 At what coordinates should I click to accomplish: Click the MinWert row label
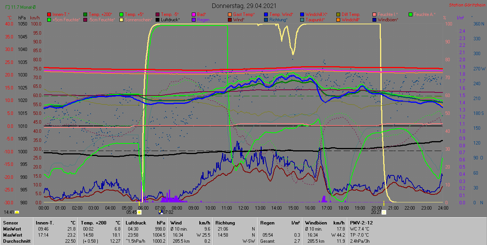[x=13, y=229]
